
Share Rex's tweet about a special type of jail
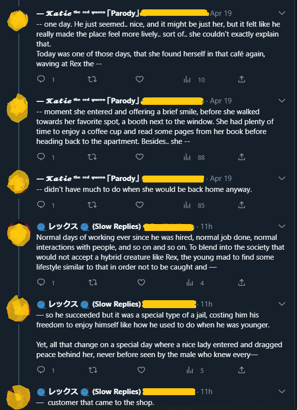(x=241, y=370)
